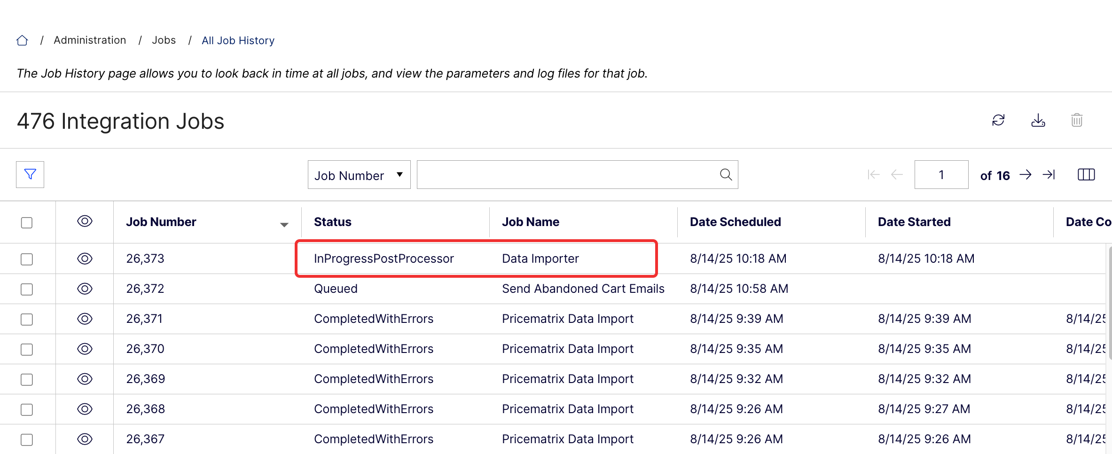Expand the Job Number search dropdown
The image size is (1112, 454).
click(359, 175)
